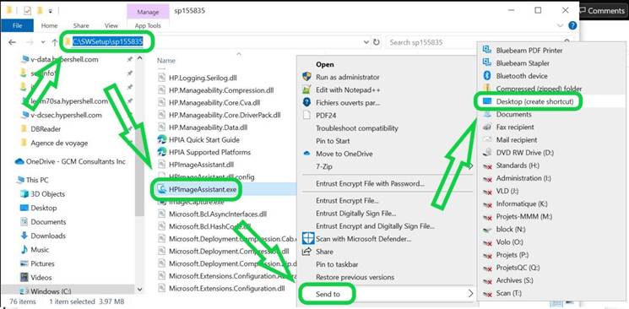The height and width of the screenshot is (309, 629).
Task: Open Pictures folder in navigation pane
Action: pos(42,263)
